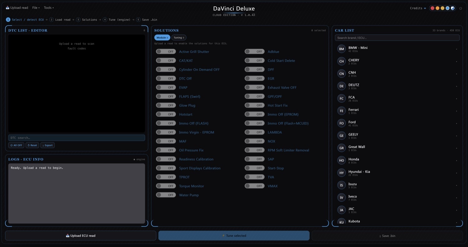Click the step 3 circle for Solutions
Screen dimensions: 468x247
click(78, 20)
